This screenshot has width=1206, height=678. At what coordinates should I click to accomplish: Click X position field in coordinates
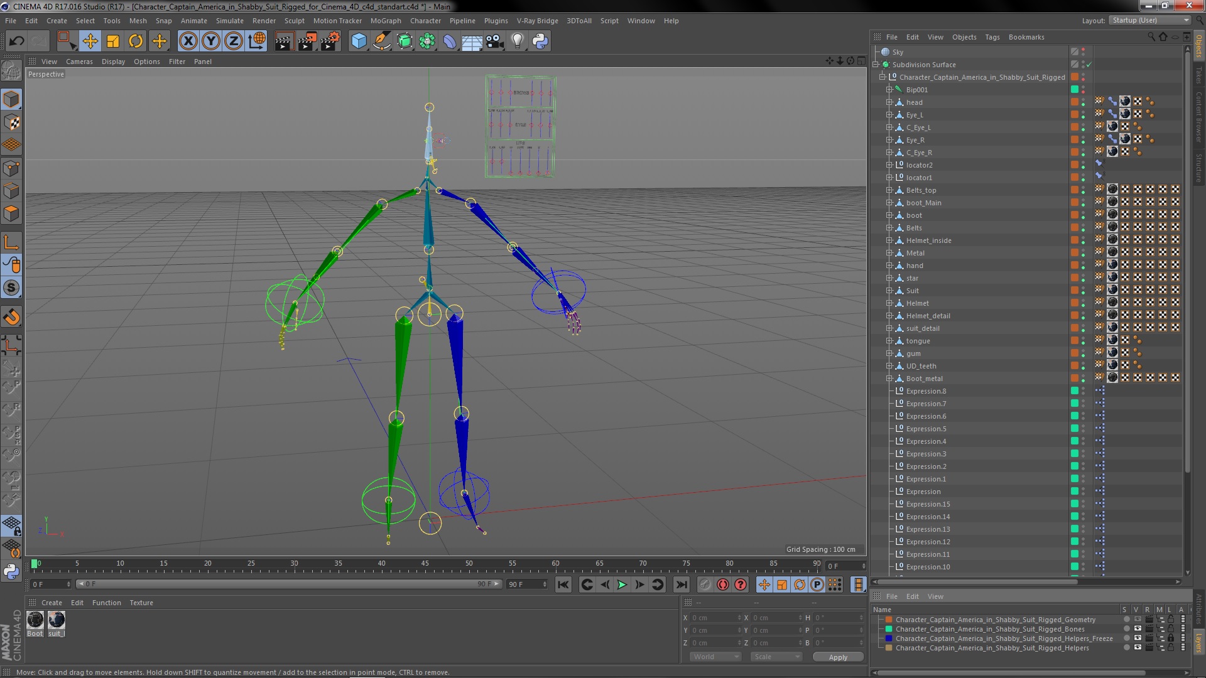[716, 618]
